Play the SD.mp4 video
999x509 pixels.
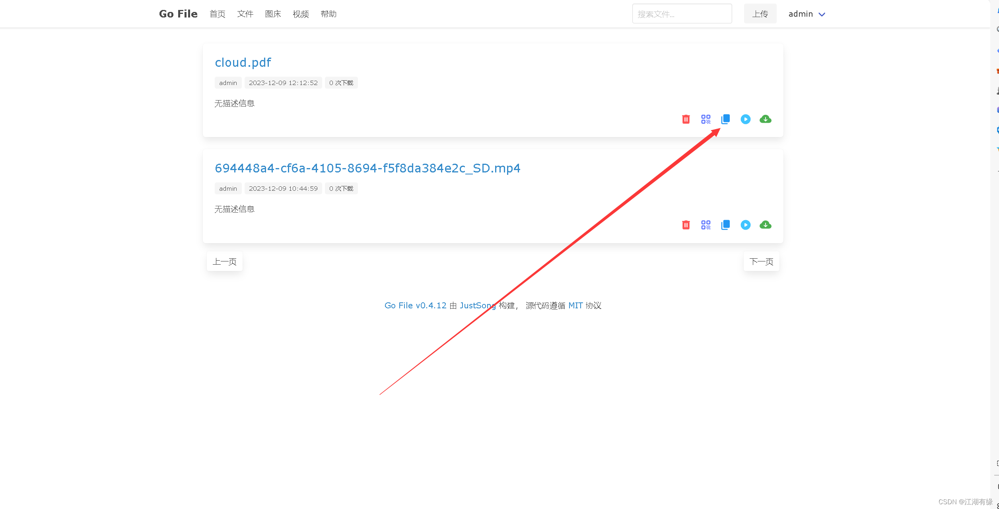745,225
